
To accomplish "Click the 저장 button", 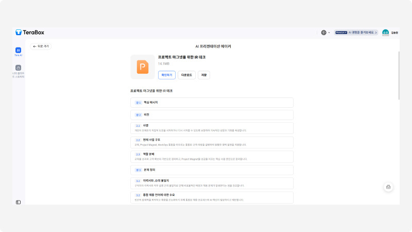I will point(204,75).
